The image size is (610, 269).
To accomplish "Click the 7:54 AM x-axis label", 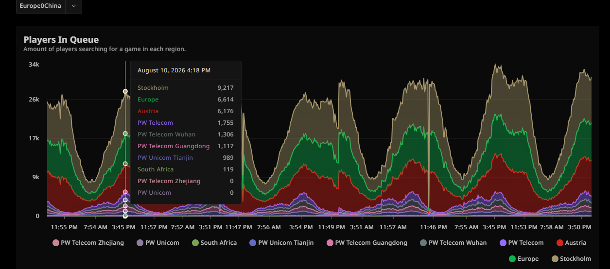I will tap(96, 227).
